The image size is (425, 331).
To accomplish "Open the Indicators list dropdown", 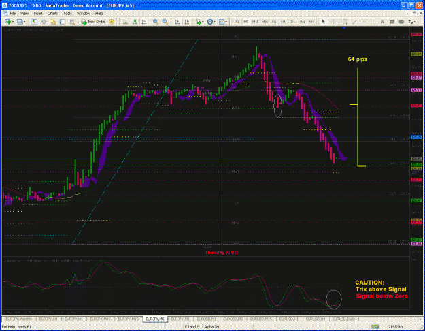I will coord(199,22).
